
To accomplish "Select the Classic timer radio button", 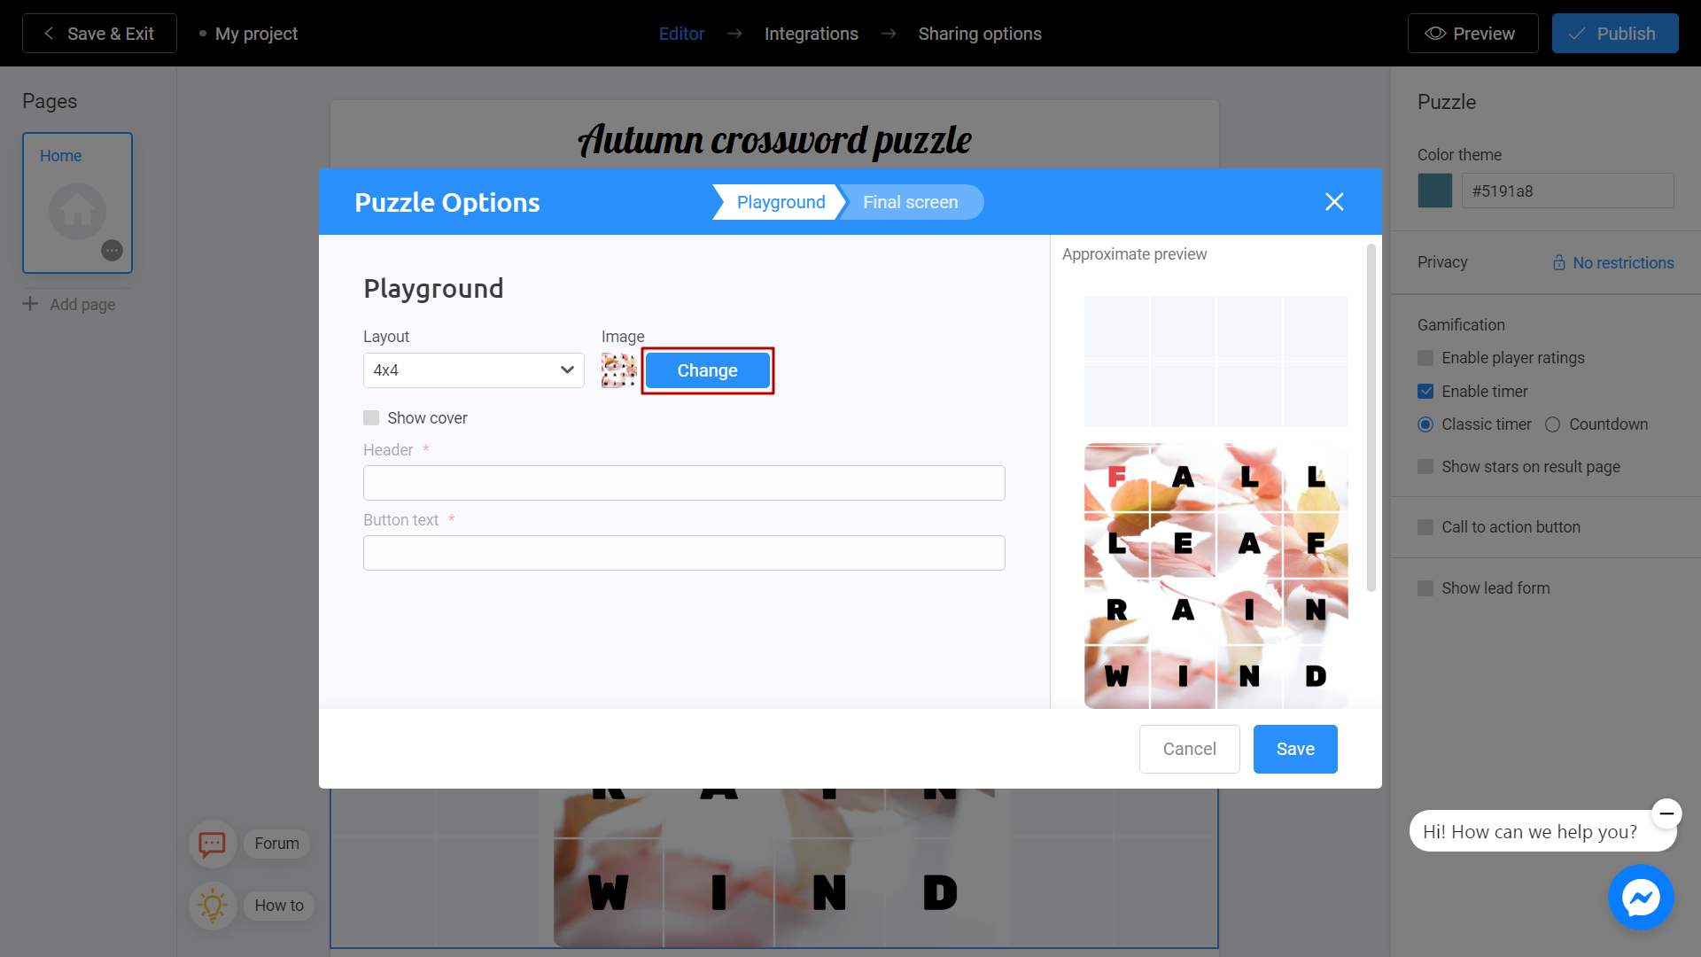I will [x=1425, y=424].
